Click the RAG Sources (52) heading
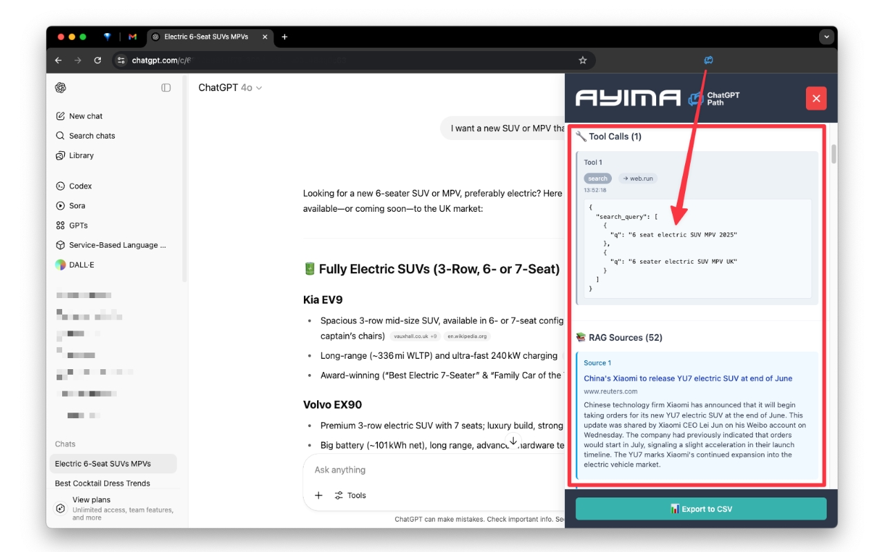884x552 pixels. pyautogui.click(x=619, y=337)
